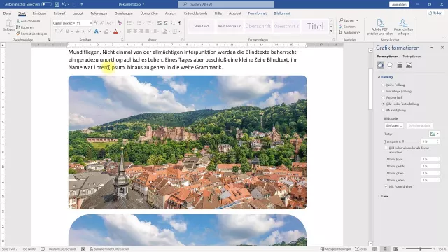448x252 pixels.
Task: Switch to the Überprüfen ribbon tab
Action: tap(149, 13)
